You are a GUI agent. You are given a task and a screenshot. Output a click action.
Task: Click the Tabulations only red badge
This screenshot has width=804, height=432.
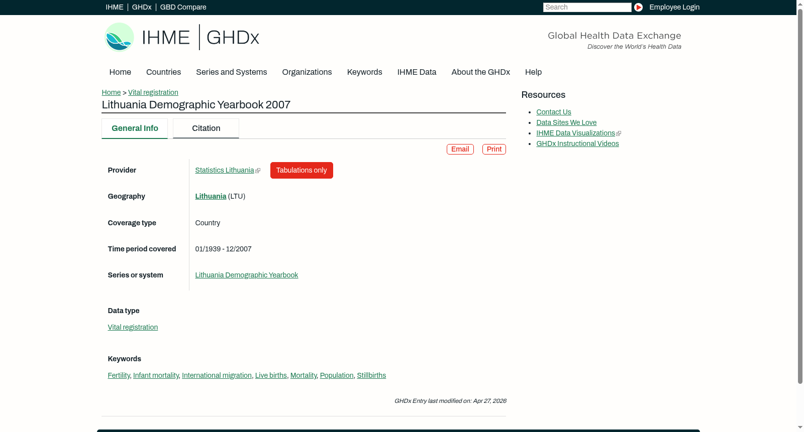(x=301, y=170)
